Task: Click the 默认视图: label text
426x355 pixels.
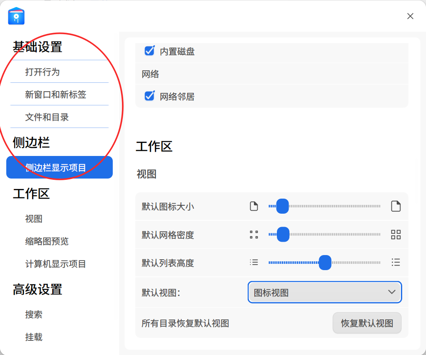Action: [161, 292]
